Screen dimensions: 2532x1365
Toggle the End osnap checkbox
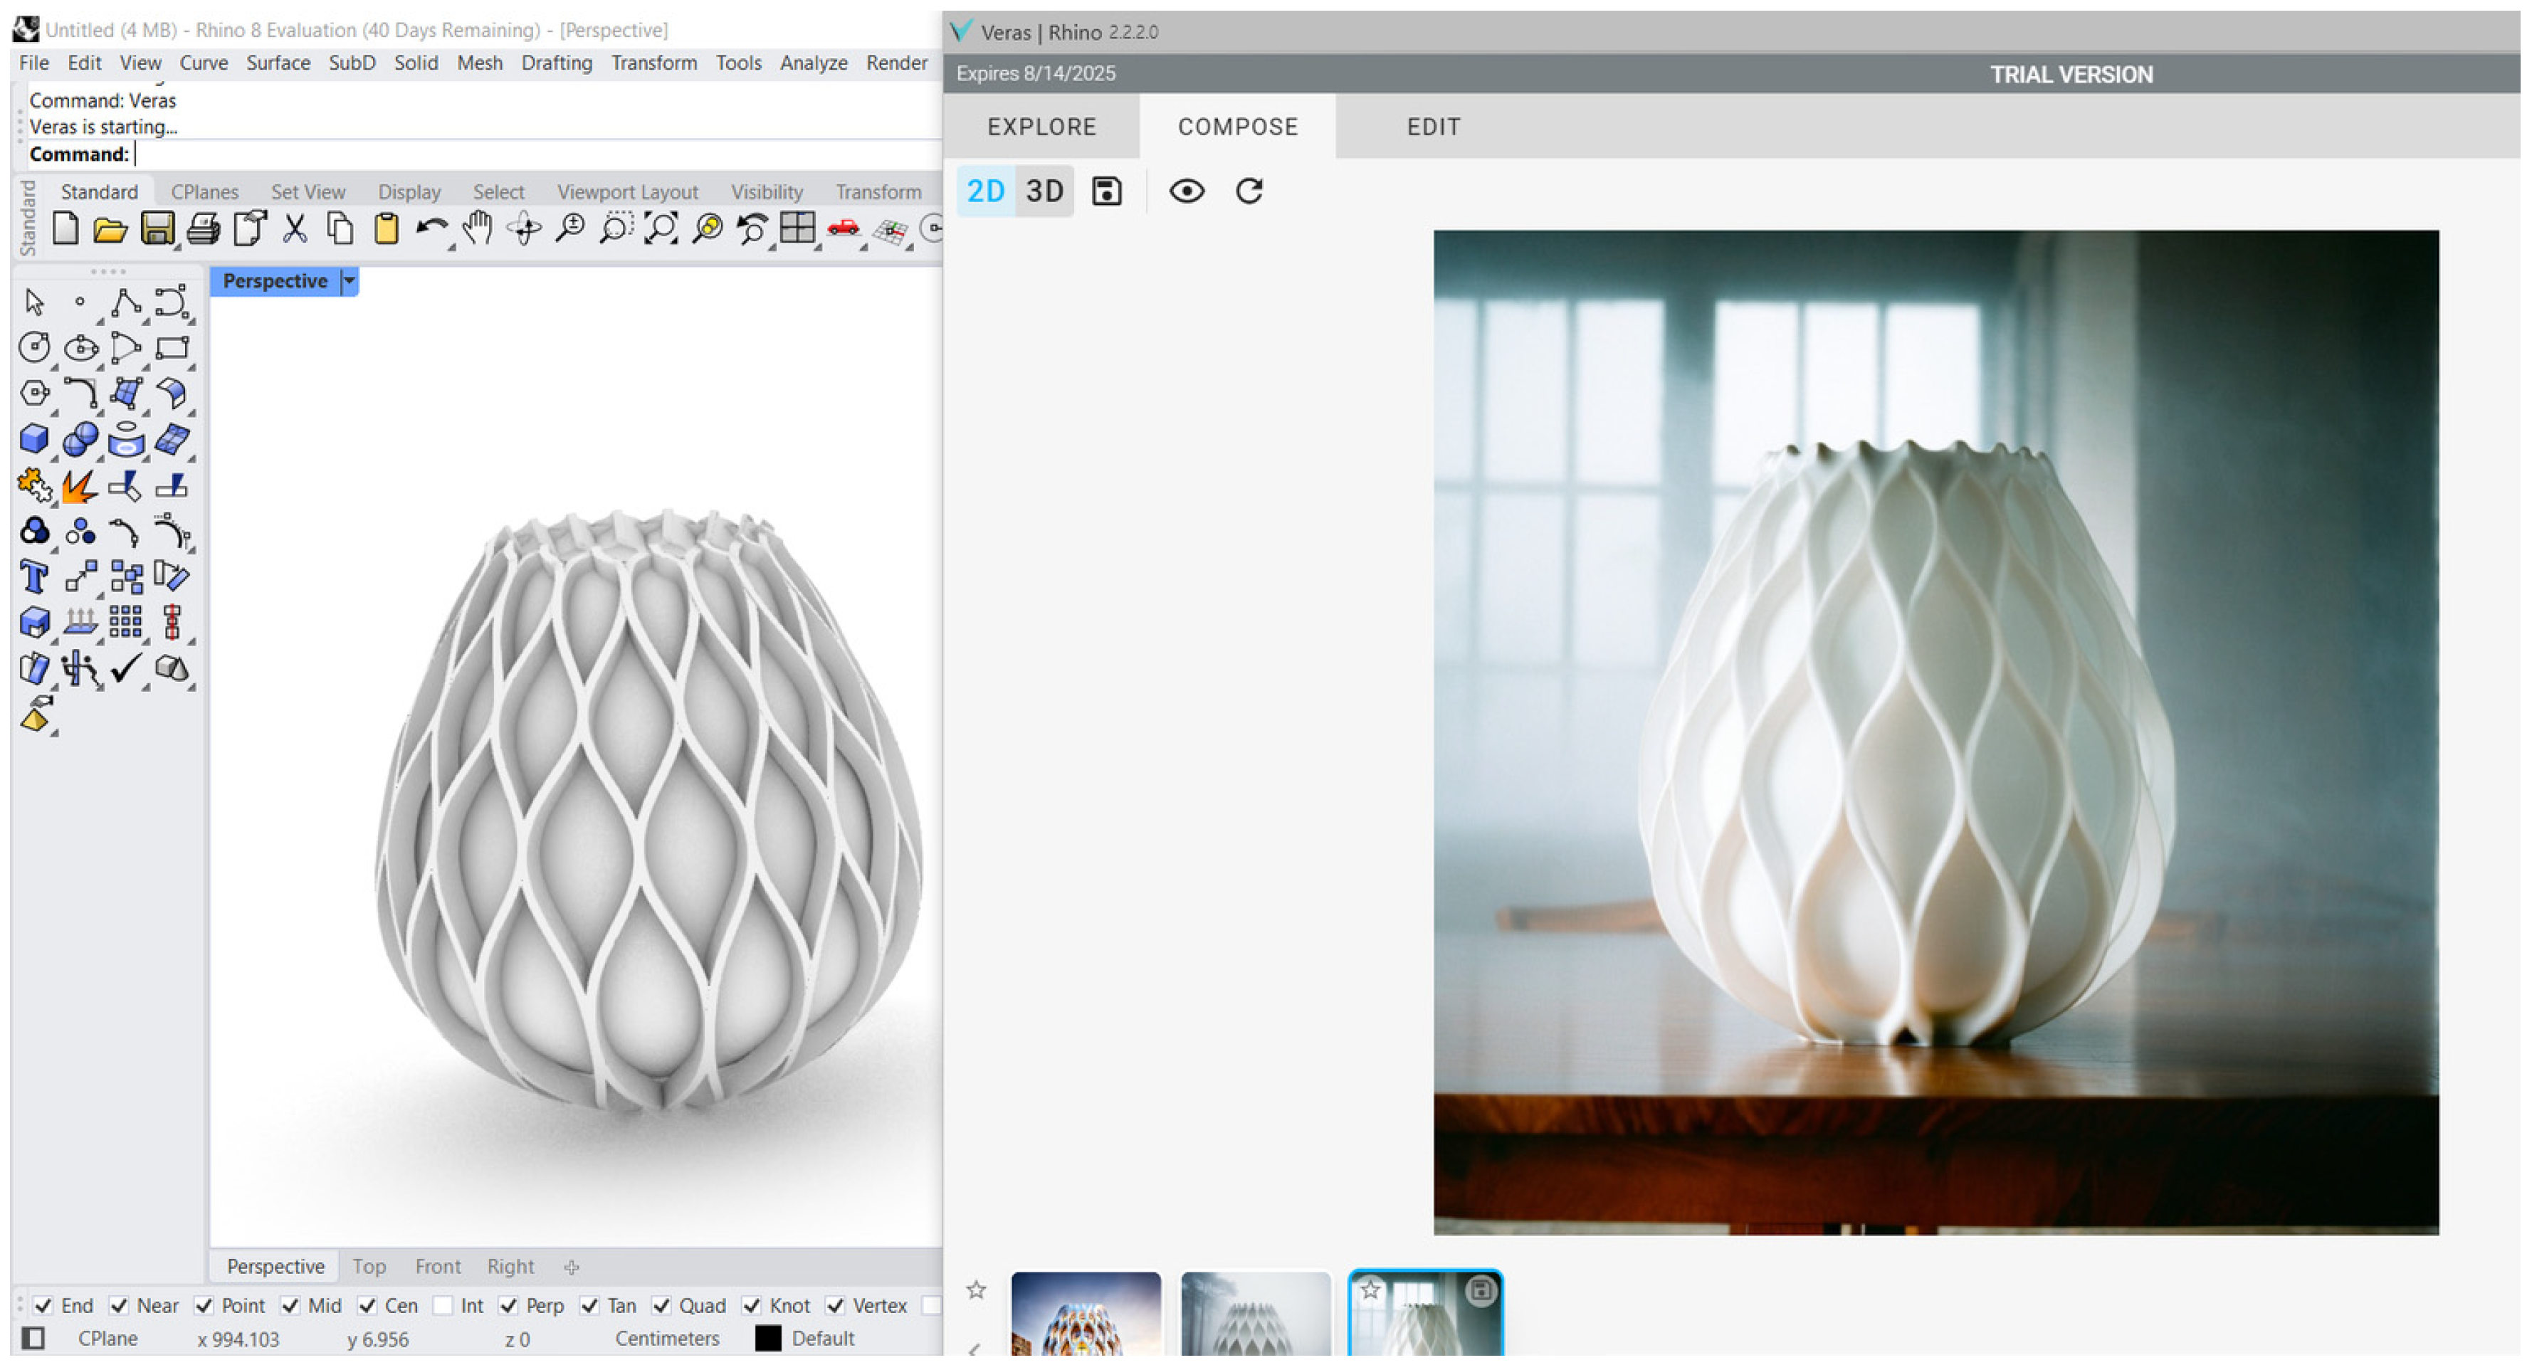pyautogui.click(x=42, y=1305)
